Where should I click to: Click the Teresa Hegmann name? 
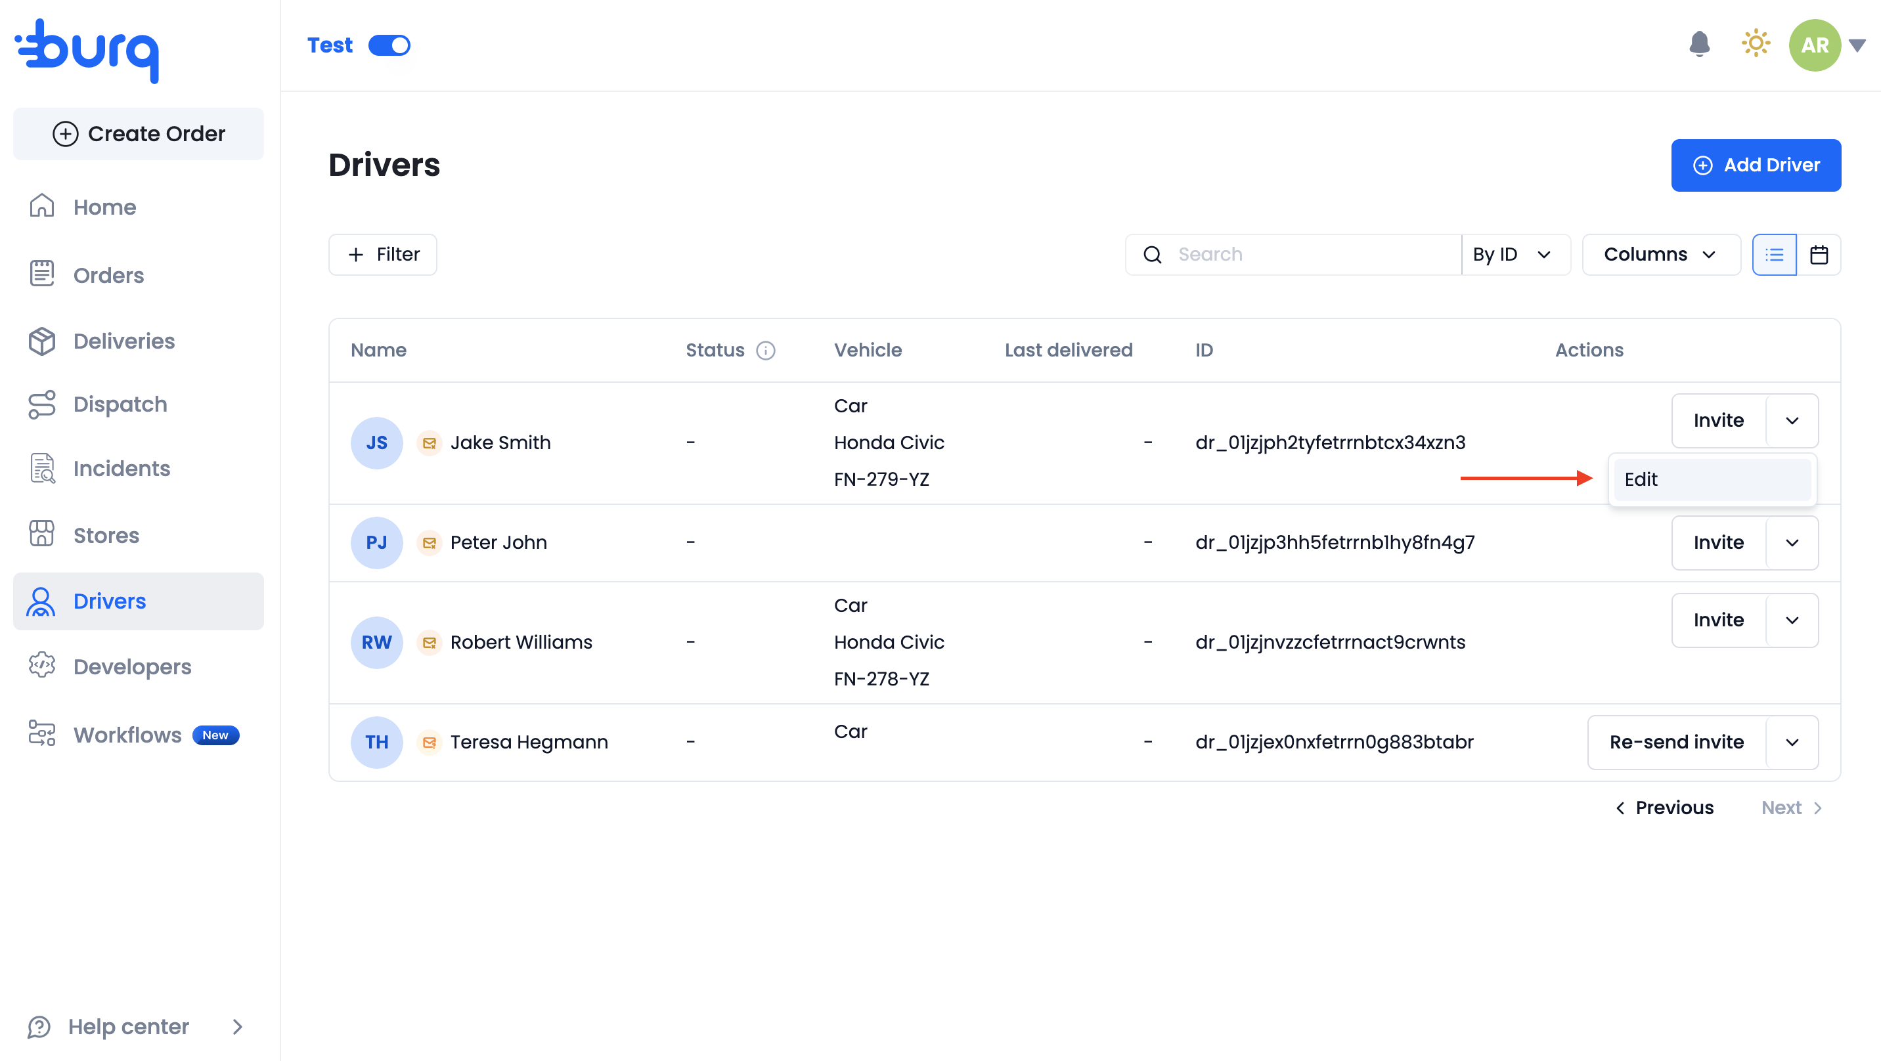tap(529, 742)
